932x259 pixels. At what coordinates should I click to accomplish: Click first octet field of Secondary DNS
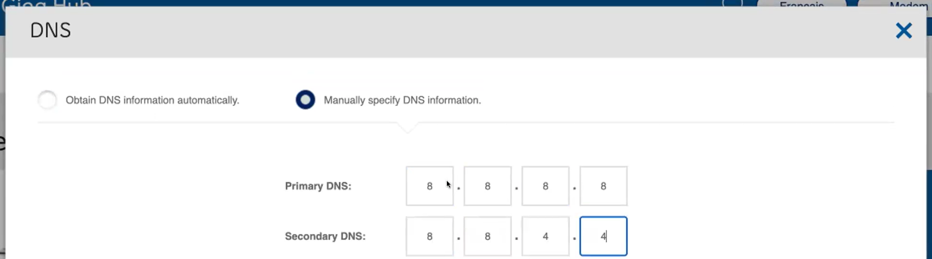pyautogui.click(x=429, y=236)
